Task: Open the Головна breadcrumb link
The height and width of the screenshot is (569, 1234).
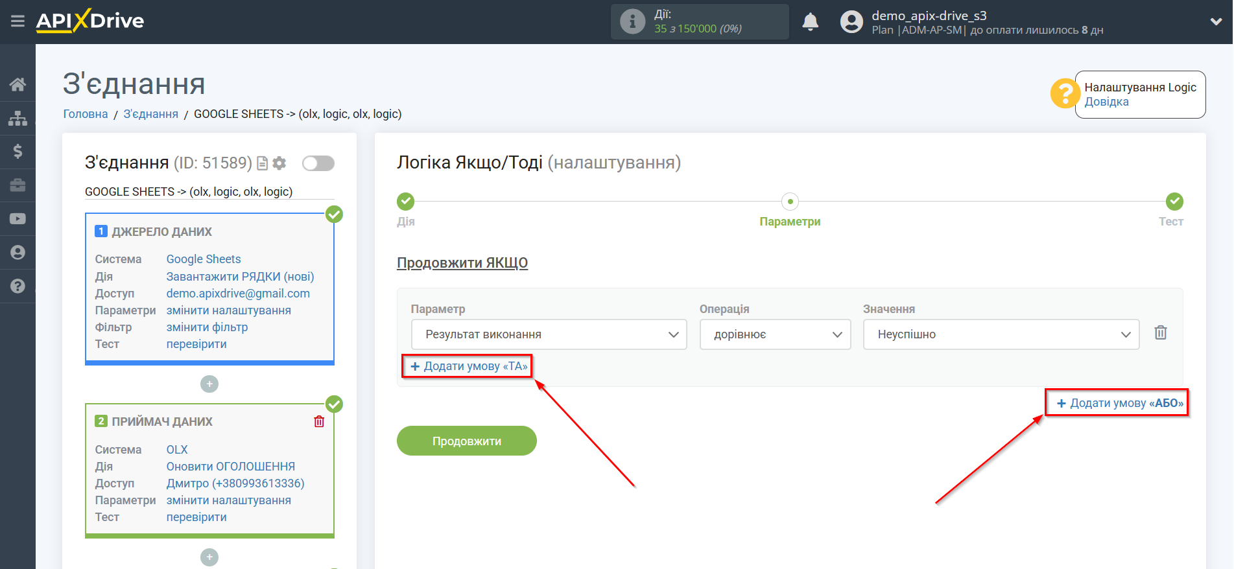Action: 86,114
